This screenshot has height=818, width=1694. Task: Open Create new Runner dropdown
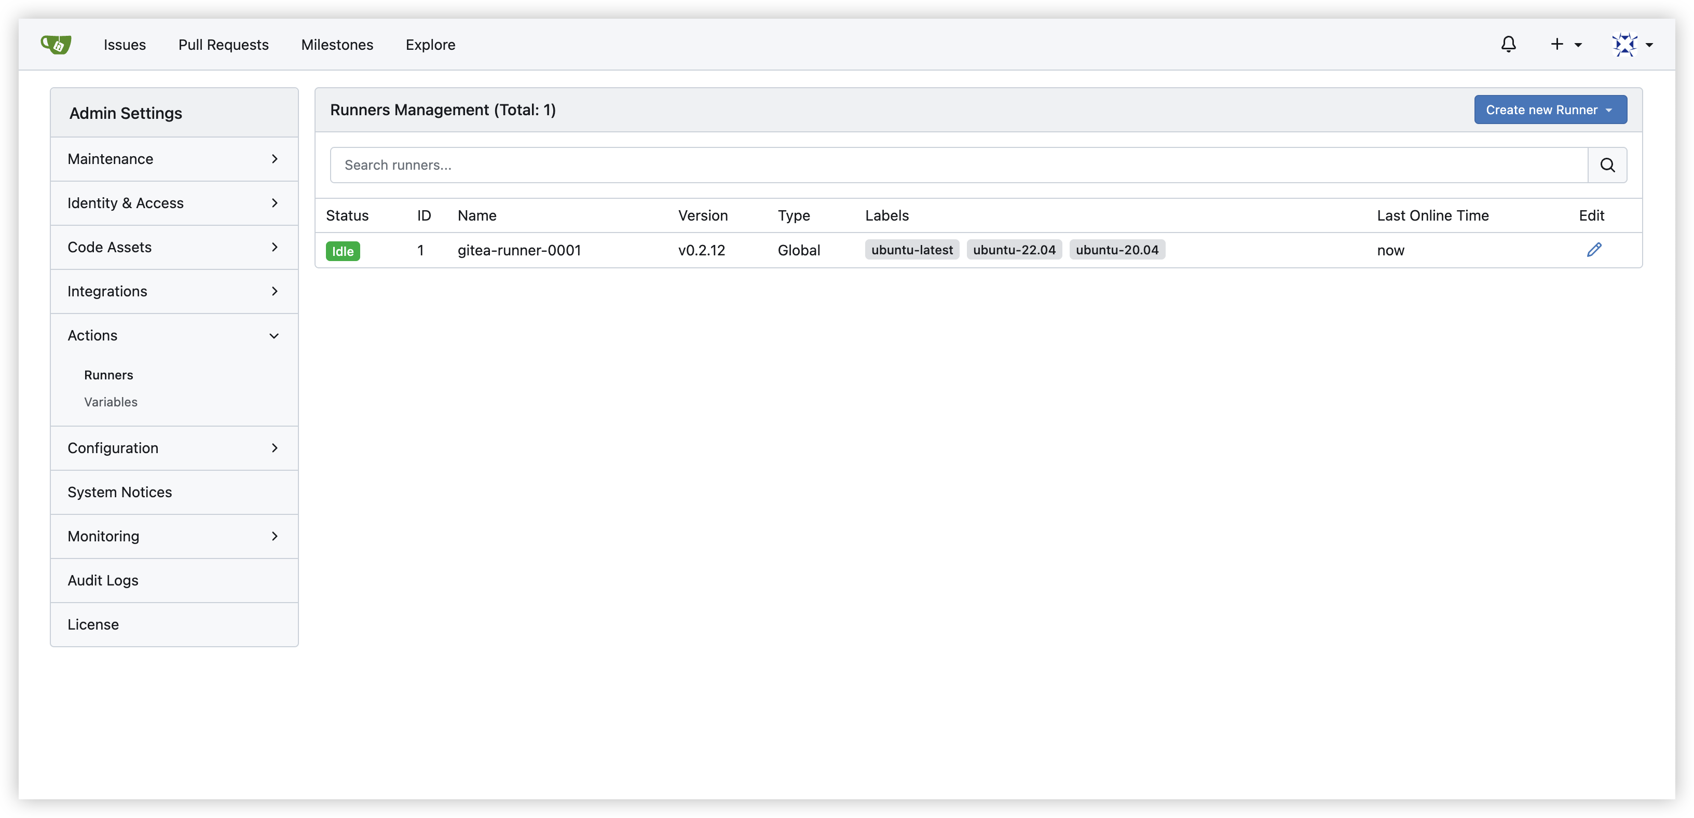pos(1549,110)
